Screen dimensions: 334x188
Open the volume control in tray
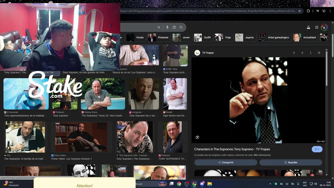316,184
